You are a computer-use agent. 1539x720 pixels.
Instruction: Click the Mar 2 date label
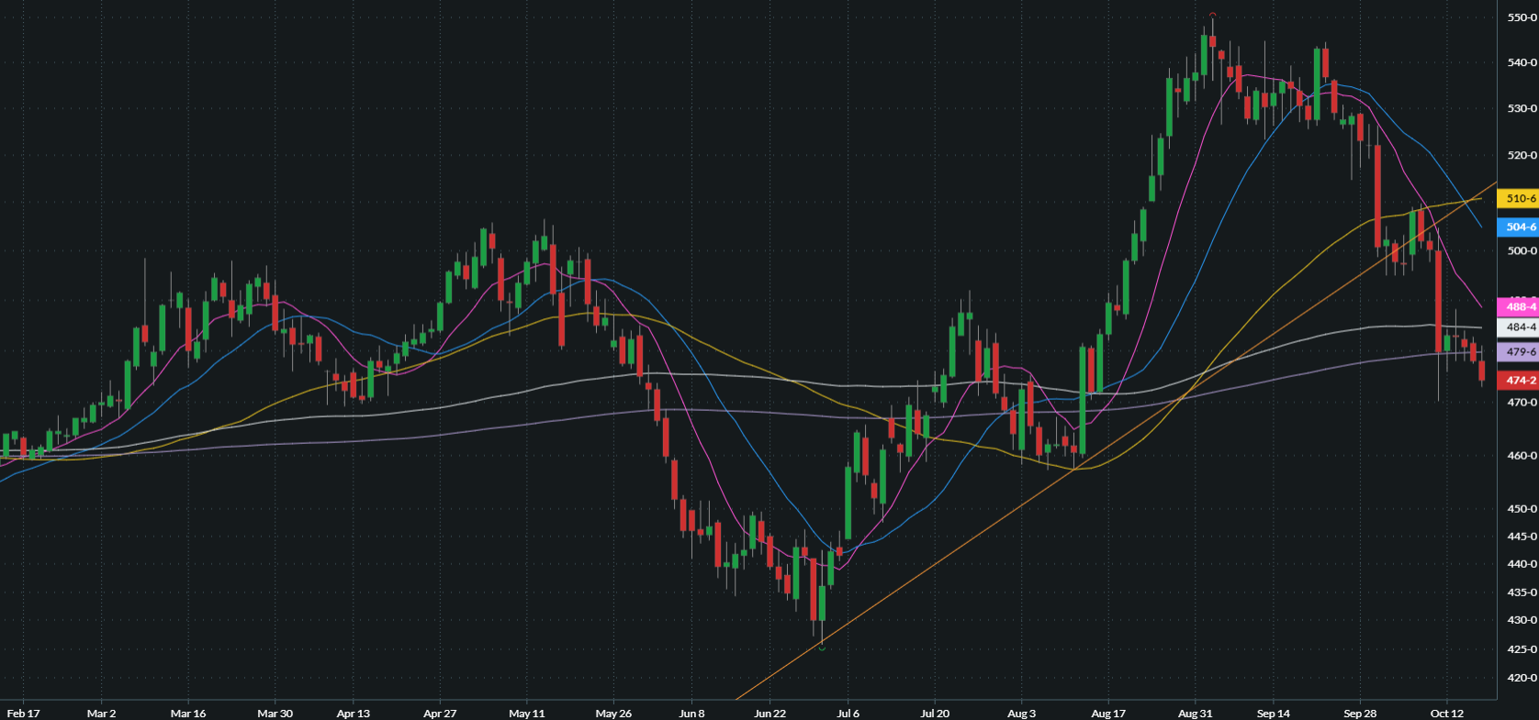[x=101, y=714]
